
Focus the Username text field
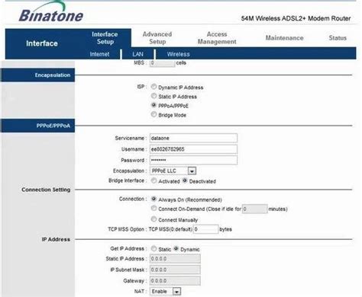pos(193,149)
